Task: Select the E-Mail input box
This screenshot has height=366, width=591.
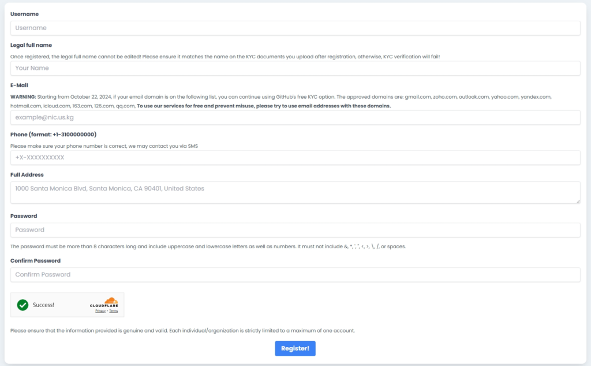Action: click(295, 118)
